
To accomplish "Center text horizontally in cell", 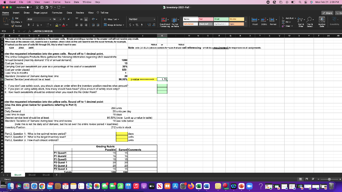I will coord(81,25).
